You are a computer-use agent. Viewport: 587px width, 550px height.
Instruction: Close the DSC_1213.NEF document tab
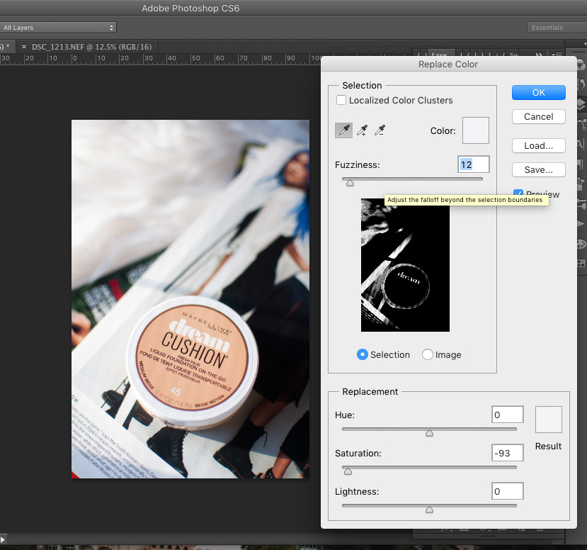pyautogui.click(x=24, y=47)
